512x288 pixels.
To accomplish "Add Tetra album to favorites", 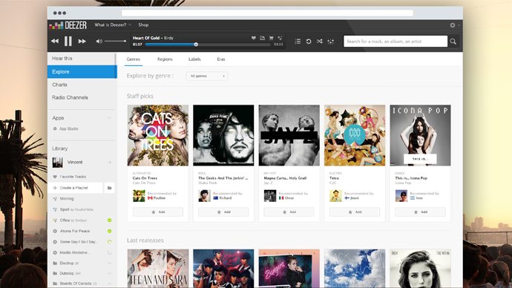I will click(x=355, y=212).
